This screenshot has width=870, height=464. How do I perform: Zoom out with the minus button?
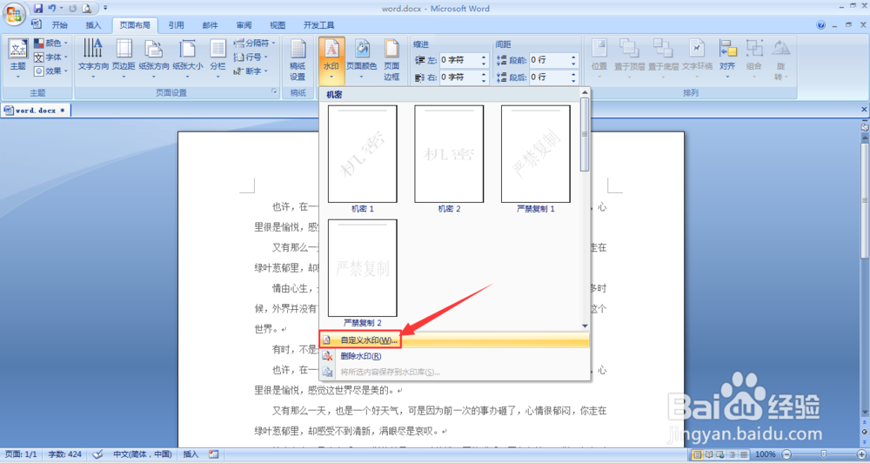point(786,454)
